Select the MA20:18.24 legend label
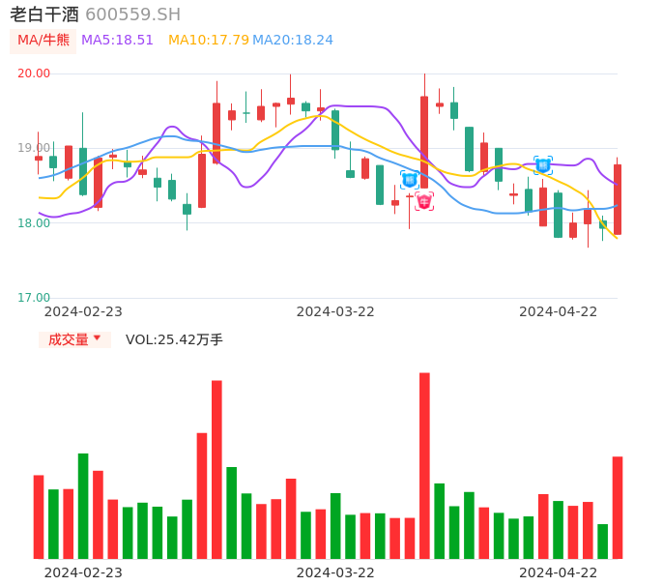Screen dimensions: 663x586 (292, 41)
